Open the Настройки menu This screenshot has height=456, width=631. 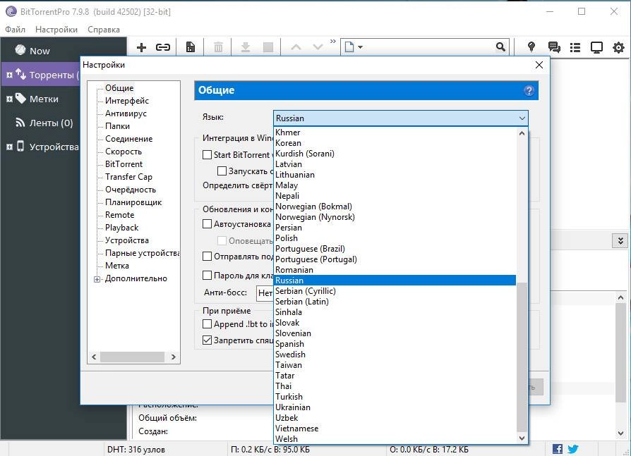(56, 30)
